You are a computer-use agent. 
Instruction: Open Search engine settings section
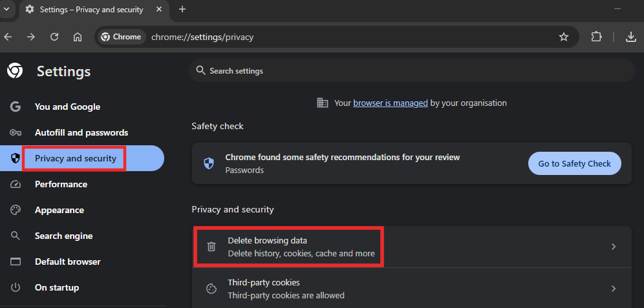pyautogui.click(x=82, y=236)
